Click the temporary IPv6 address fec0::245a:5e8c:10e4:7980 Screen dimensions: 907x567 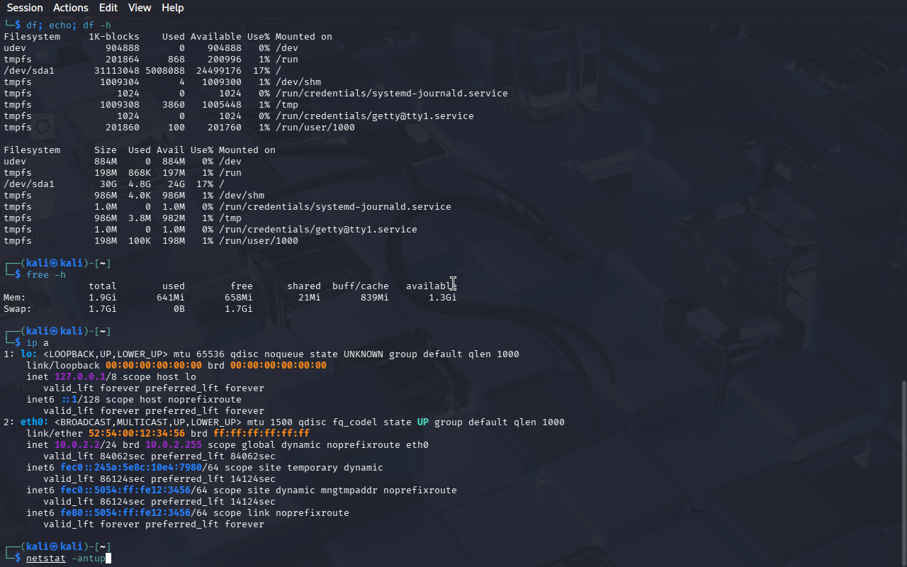(x=130, y=468)
